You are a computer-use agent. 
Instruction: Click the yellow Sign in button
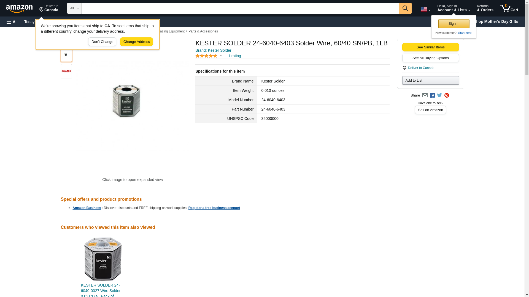pos(454,24)
